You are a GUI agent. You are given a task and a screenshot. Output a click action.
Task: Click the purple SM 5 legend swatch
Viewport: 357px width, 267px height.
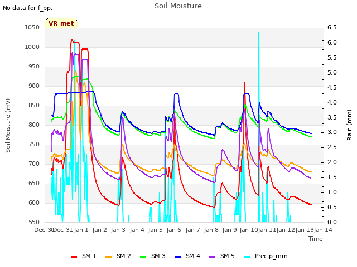click(213, 257)
